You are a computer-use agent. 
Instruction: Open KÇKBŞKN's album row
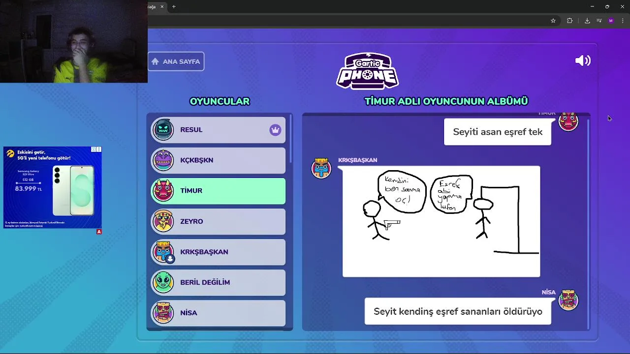(x=218, y=160)
